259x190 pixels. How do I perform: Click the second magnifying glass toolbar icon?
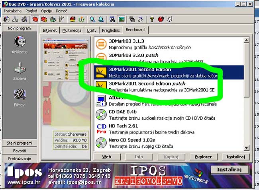click(x=101, y=19)
